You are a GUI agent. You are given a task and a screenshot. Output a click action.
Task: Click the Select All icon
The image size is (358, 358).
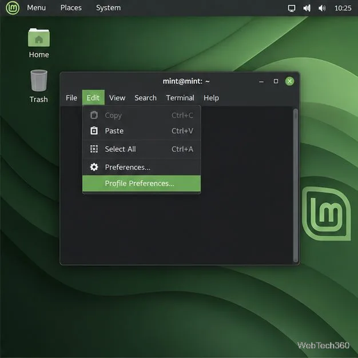[94, 149]
